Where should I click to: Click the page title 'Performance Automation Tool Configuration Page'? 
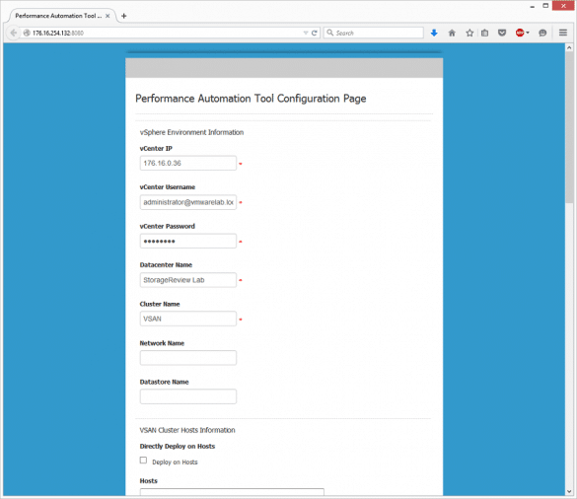pos(251,99)
